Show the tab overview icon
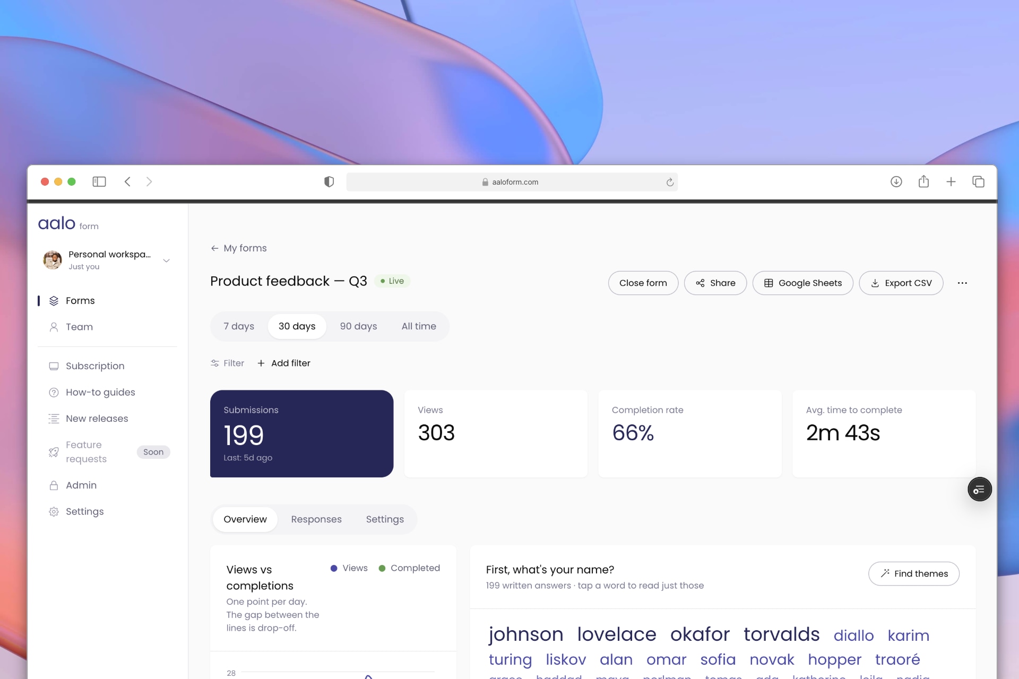The width and height of the screenshot is (1019, 679). click(978, 181)
